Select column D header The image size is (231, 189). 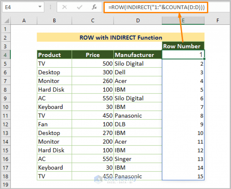pyautogui.click(x=138, y=20)
